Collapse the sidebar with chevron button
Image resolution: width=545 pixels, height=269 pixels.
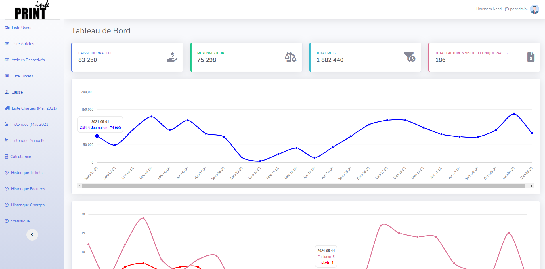coord(32,235)
